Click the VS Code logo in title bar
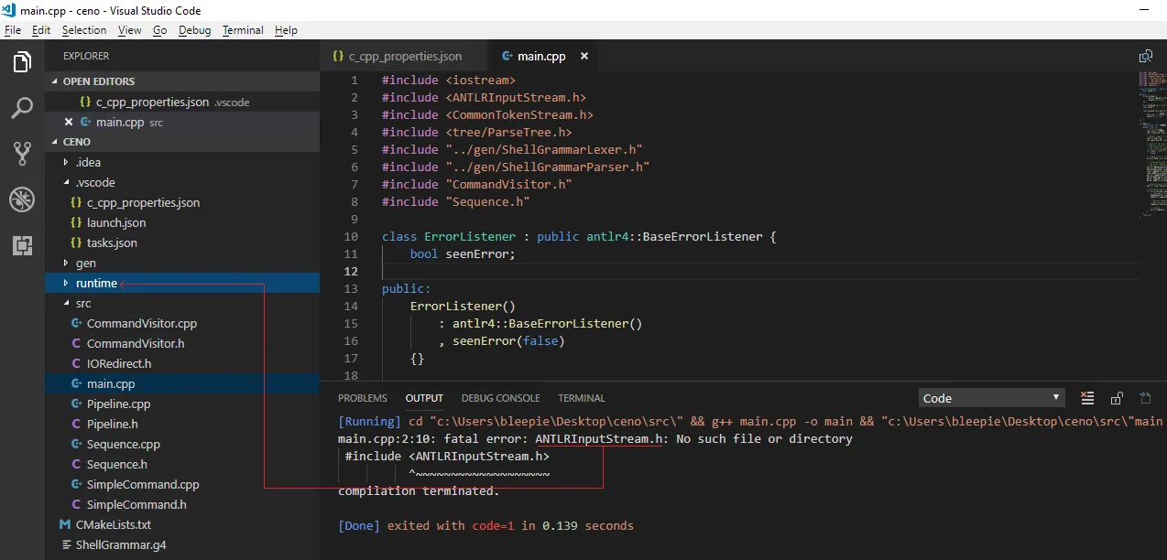This screenshot has width=1167, height=560. (8, 10)
